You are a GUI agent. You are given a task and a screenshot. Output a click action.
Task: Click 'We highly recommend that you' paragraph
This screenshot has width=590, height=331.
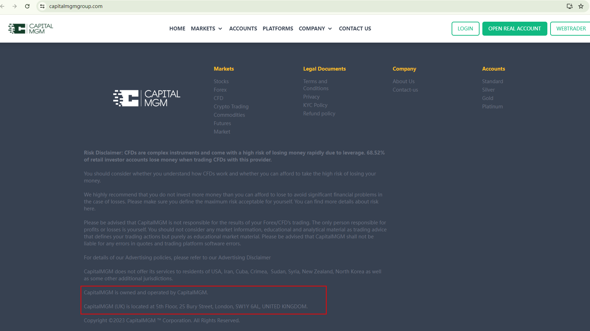233,202
